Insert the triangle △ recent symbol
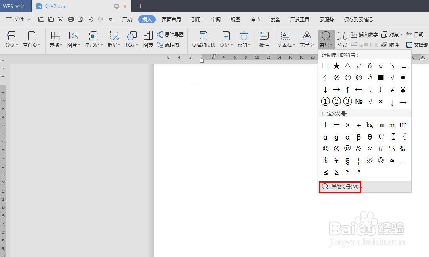 coord(347,66)
